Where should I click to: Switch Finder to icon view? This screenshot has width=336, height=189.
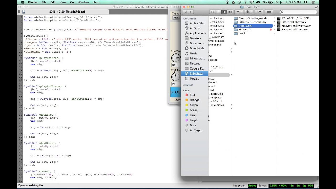tap(213, 12)
